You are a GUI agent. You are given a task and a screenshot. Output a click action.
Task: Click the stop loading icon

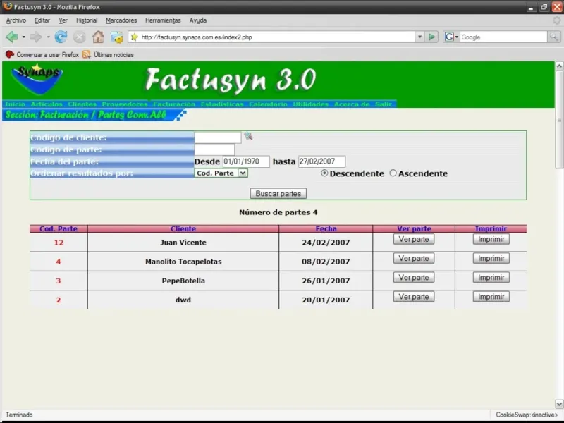pos(80,37)
